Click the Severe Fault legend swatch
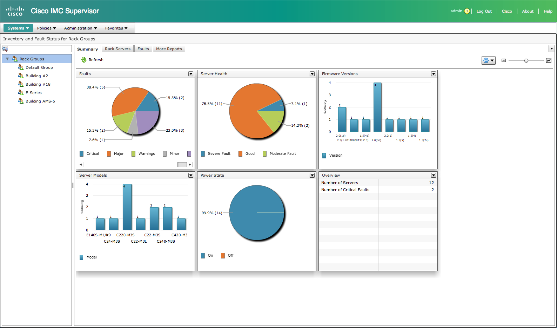 pos(203,153)
